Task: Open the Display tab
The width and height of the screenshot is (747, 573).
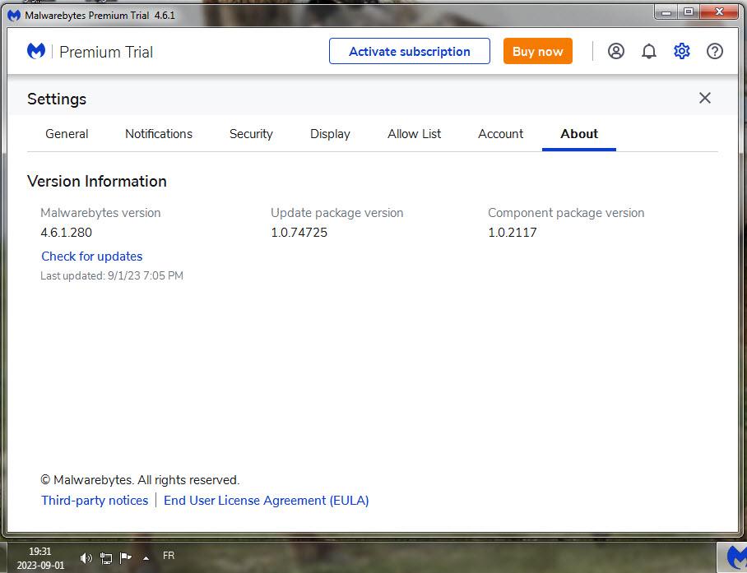Action: click(x=330, y=134)
